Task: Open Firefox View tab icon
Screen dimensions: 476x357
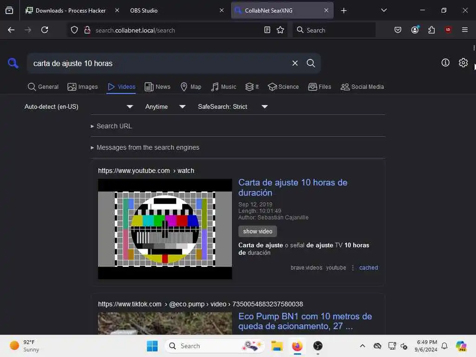Action: (9, 10)
